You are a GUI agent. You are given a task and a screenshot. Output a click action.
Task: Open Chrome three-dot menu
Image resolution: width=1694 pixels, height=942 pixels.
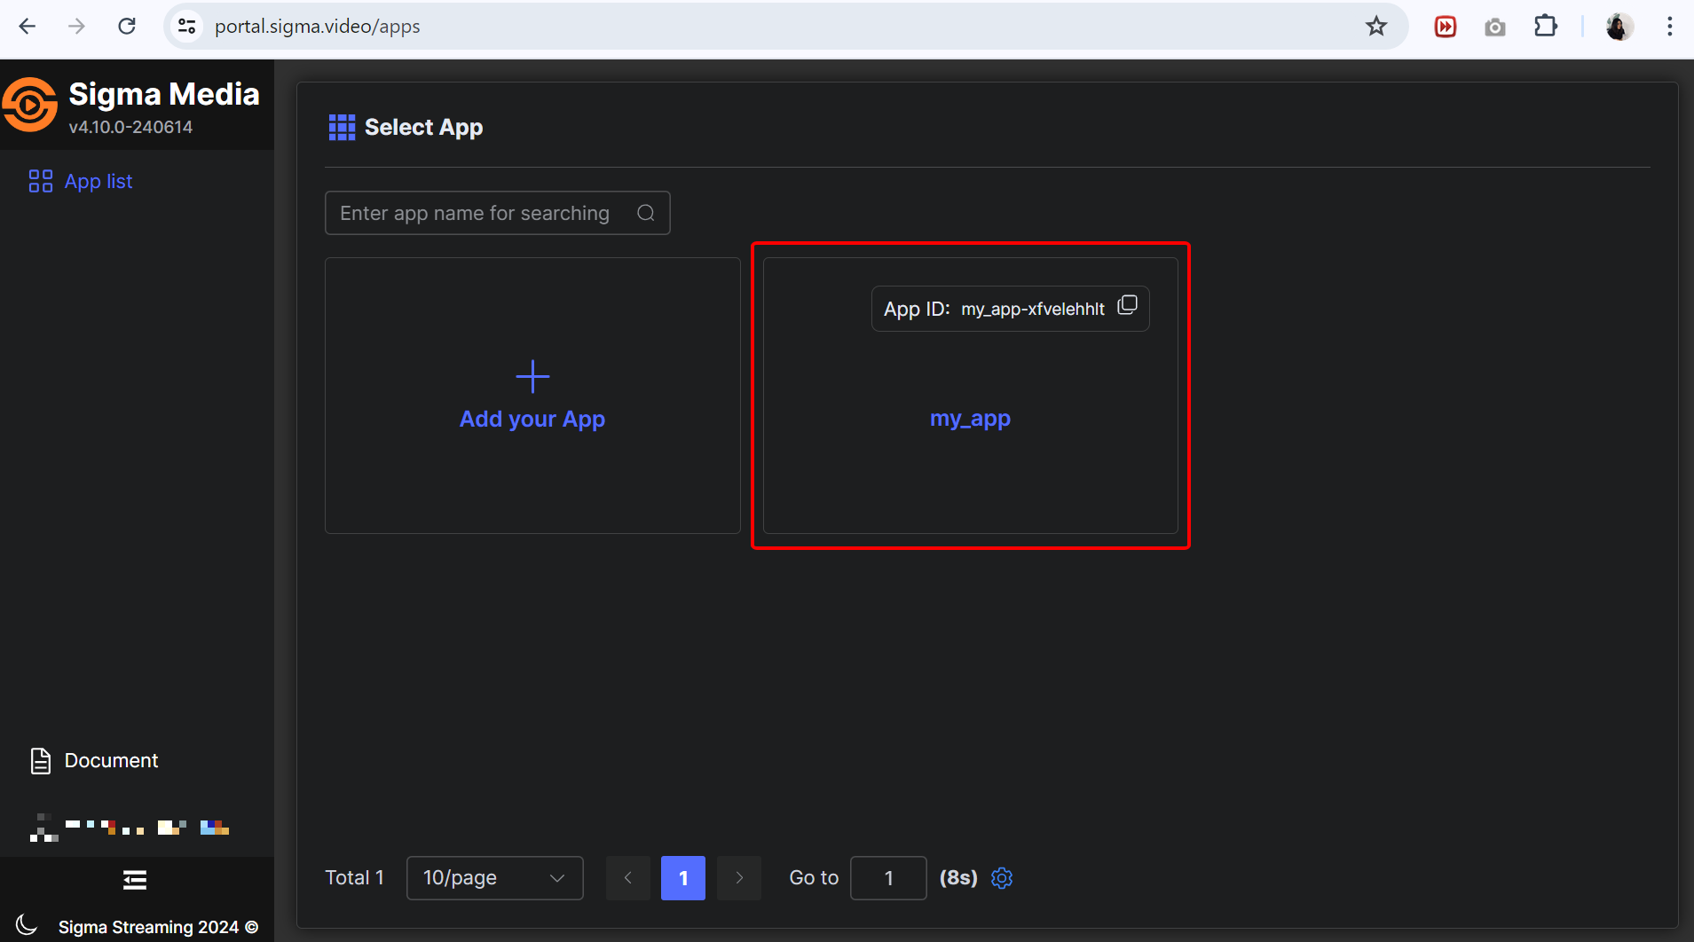(1669, 27)
